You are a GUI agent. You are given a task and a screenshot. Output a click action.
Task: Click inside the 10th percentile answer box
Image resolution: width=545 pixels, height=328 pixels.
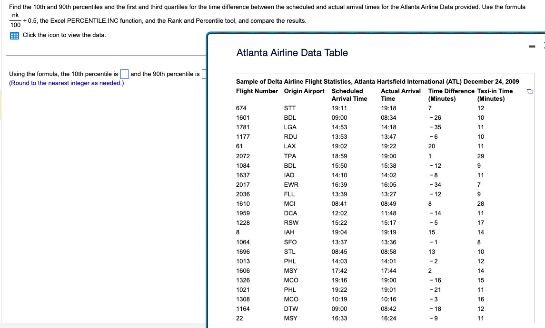click(x=124, y=74)
